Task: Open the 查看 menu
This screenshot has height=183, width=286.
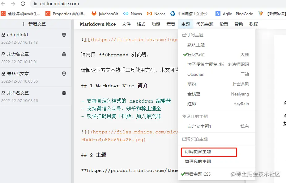Action: coord(171,24)
